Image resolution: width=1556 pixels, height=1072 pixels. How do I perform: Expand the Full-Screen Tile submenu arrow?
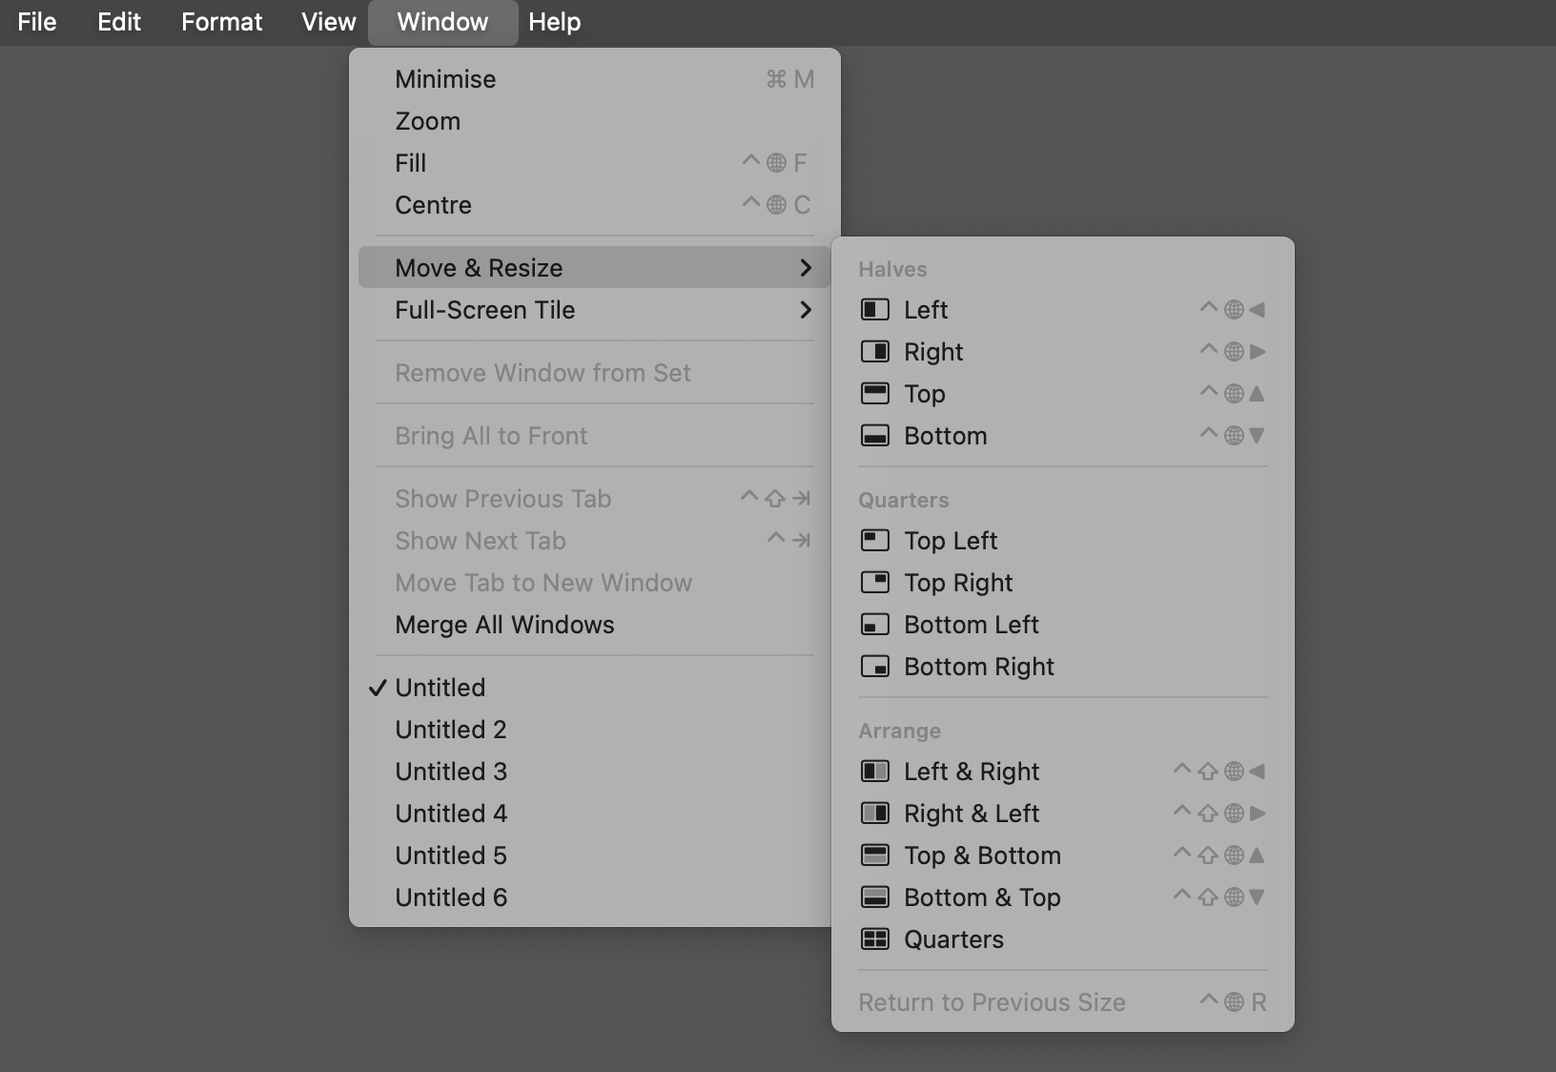pos(806,310)
